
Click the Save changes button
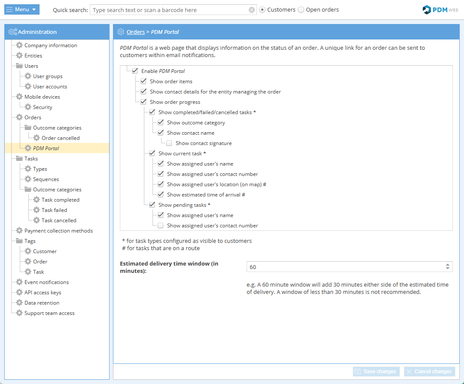(x=376, y=372)
